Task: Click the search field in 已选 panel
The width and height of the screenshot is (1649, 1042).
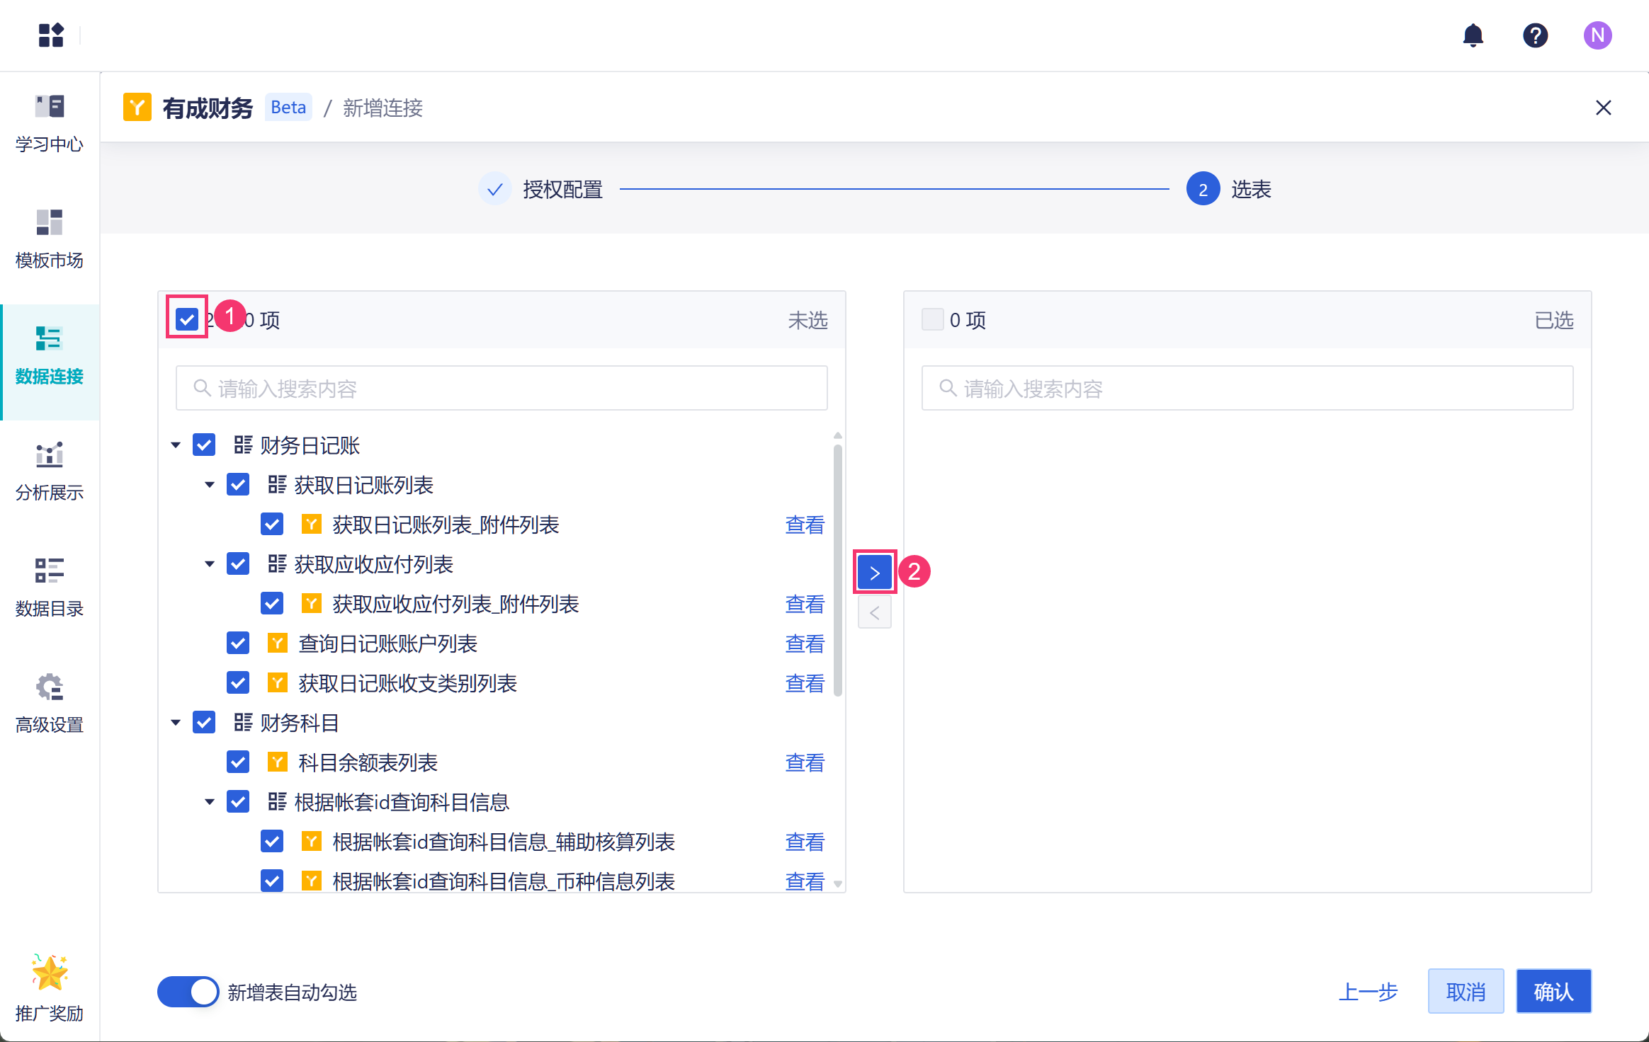Action: pos(1247,389)
